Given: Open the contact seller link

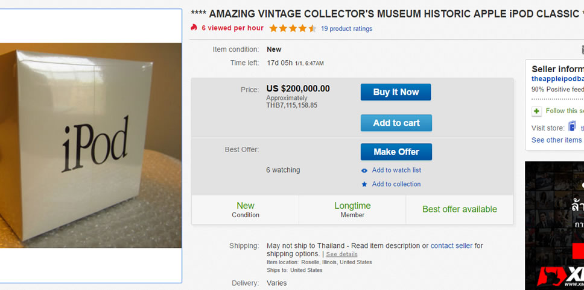Looking at the screenshot, I should (452, 245).
